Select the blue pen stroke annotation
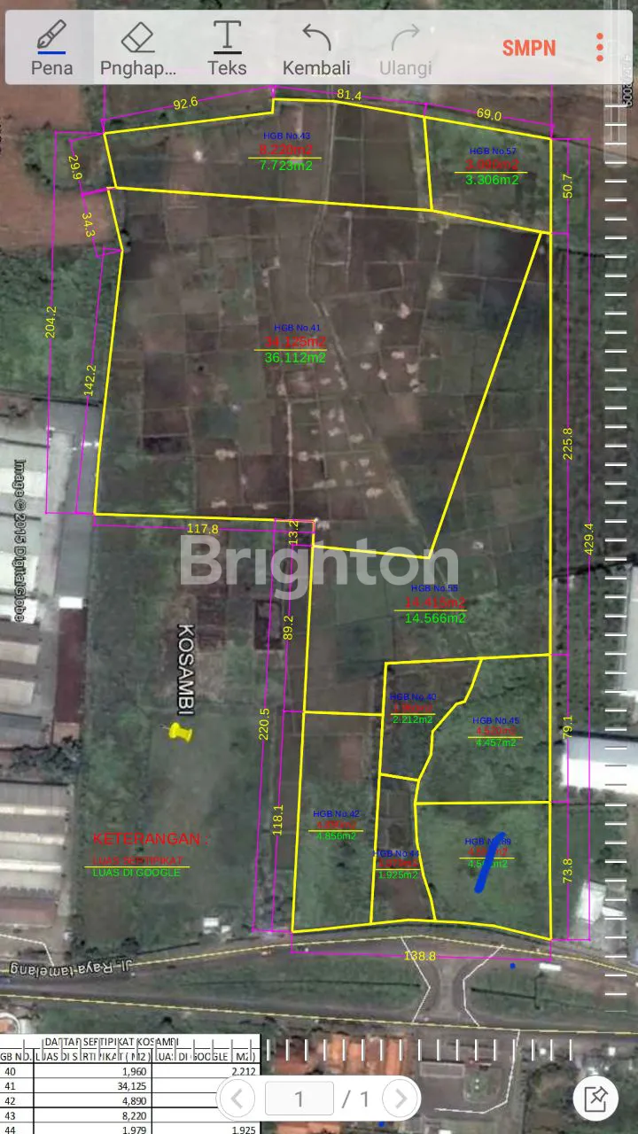Screen dimensions: 638x1134 [490, 862]
